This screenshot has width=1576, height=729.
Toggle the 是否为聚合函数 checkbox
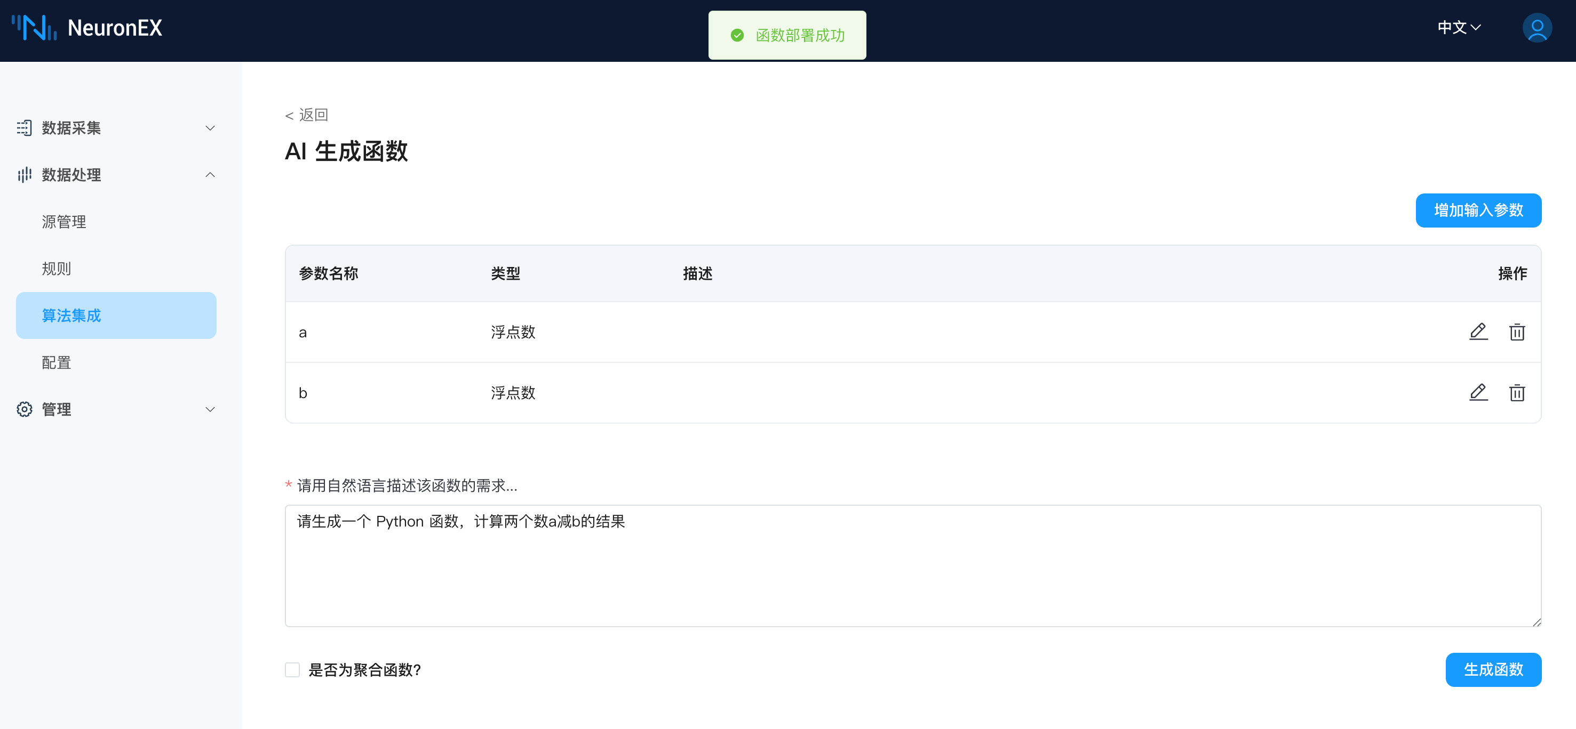(292, 670)
